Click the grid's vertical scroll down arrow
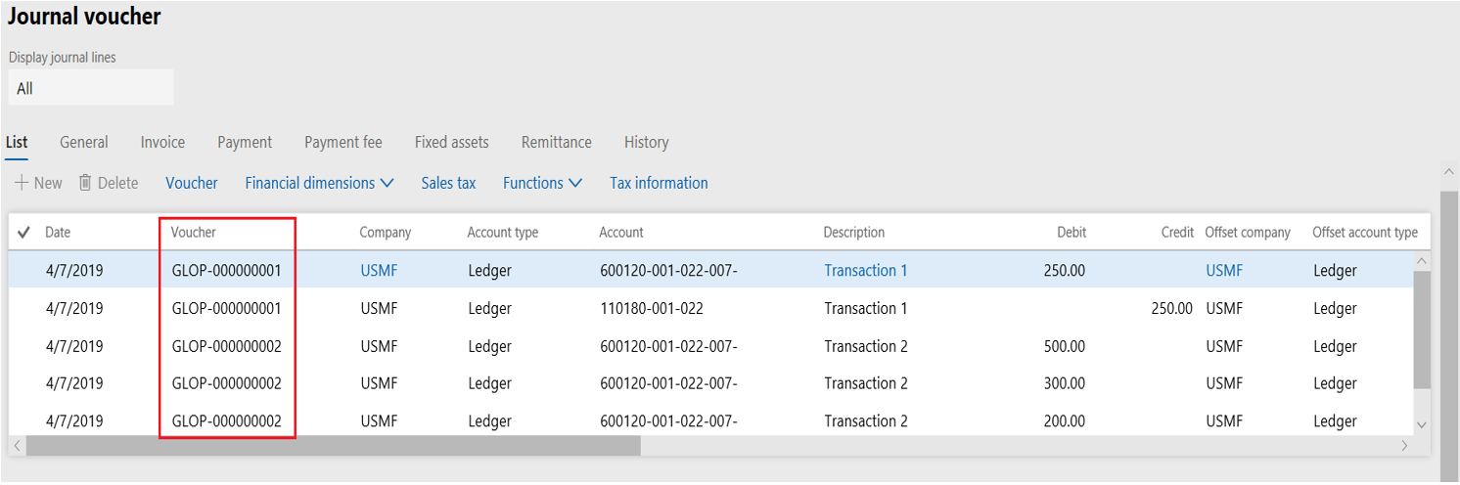 point(1422,425)
